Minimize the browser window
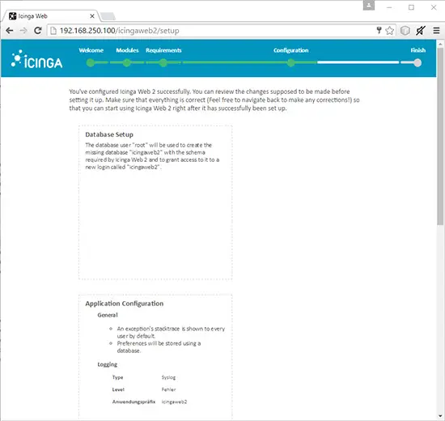This screenshot has width=445, height=421. coord(389,7)
